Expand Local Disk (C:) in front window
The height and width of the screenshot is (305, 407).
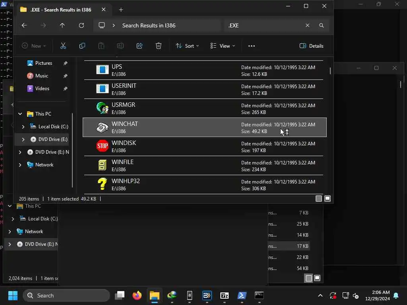(23, 127)
